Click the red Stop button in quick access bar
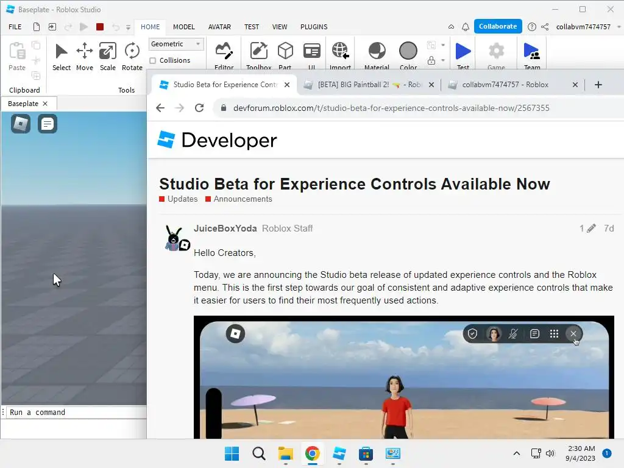The image size is (624, 468). (100, 27)
